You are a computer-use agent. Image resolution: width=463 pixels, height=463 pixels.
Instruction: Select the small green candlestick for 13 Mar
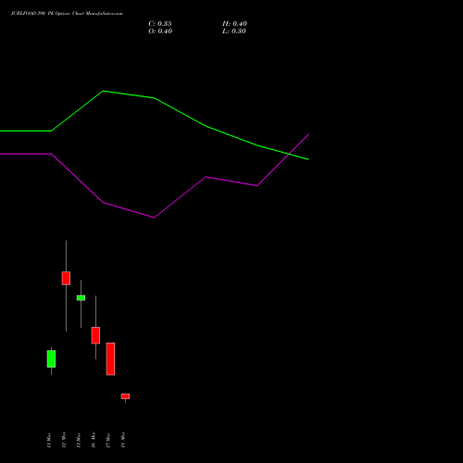tap(81, 298)
